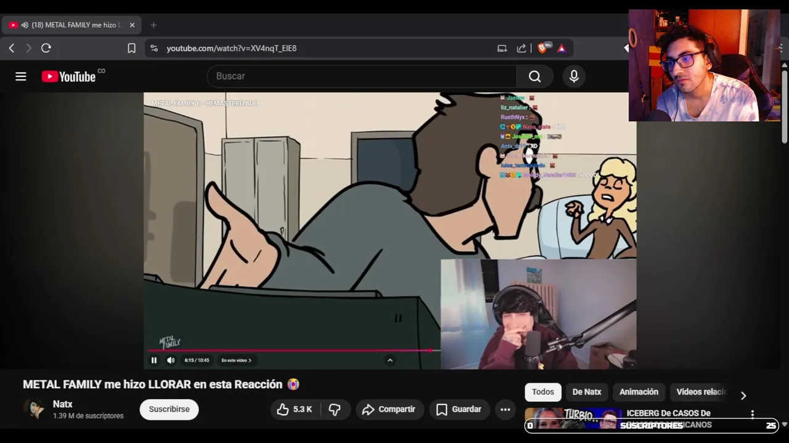Click the 1.39 M de suscriptores text
The height and width of the screenshot is (443, 789).
[88, 416]
